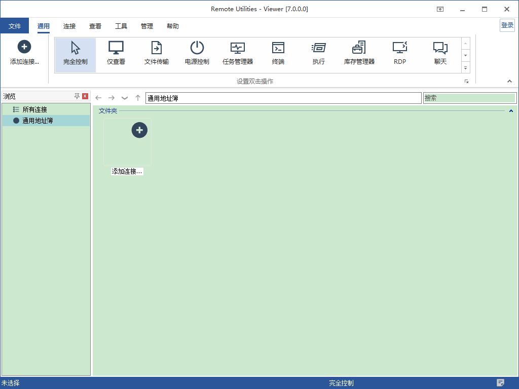
Task: Click the 电源控制 (Power Control) icon
Action: 197,53
